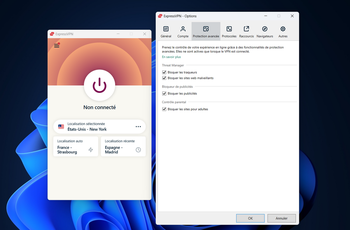350x230 pixels.
Task: Disable Bloquer les traqueurs
Action: 164,72
